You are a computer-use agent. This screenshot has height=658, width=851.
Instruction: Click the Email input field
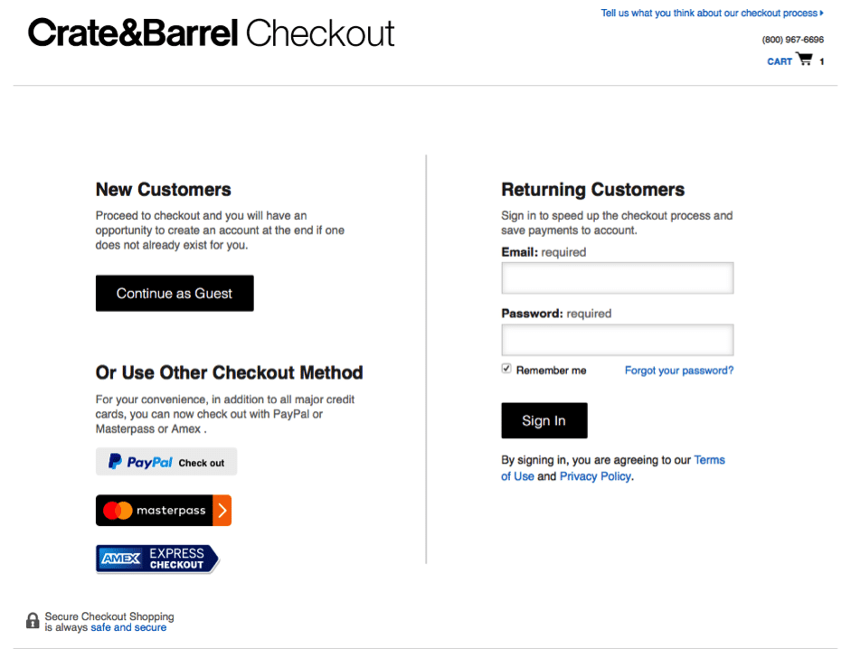point(617,277)
